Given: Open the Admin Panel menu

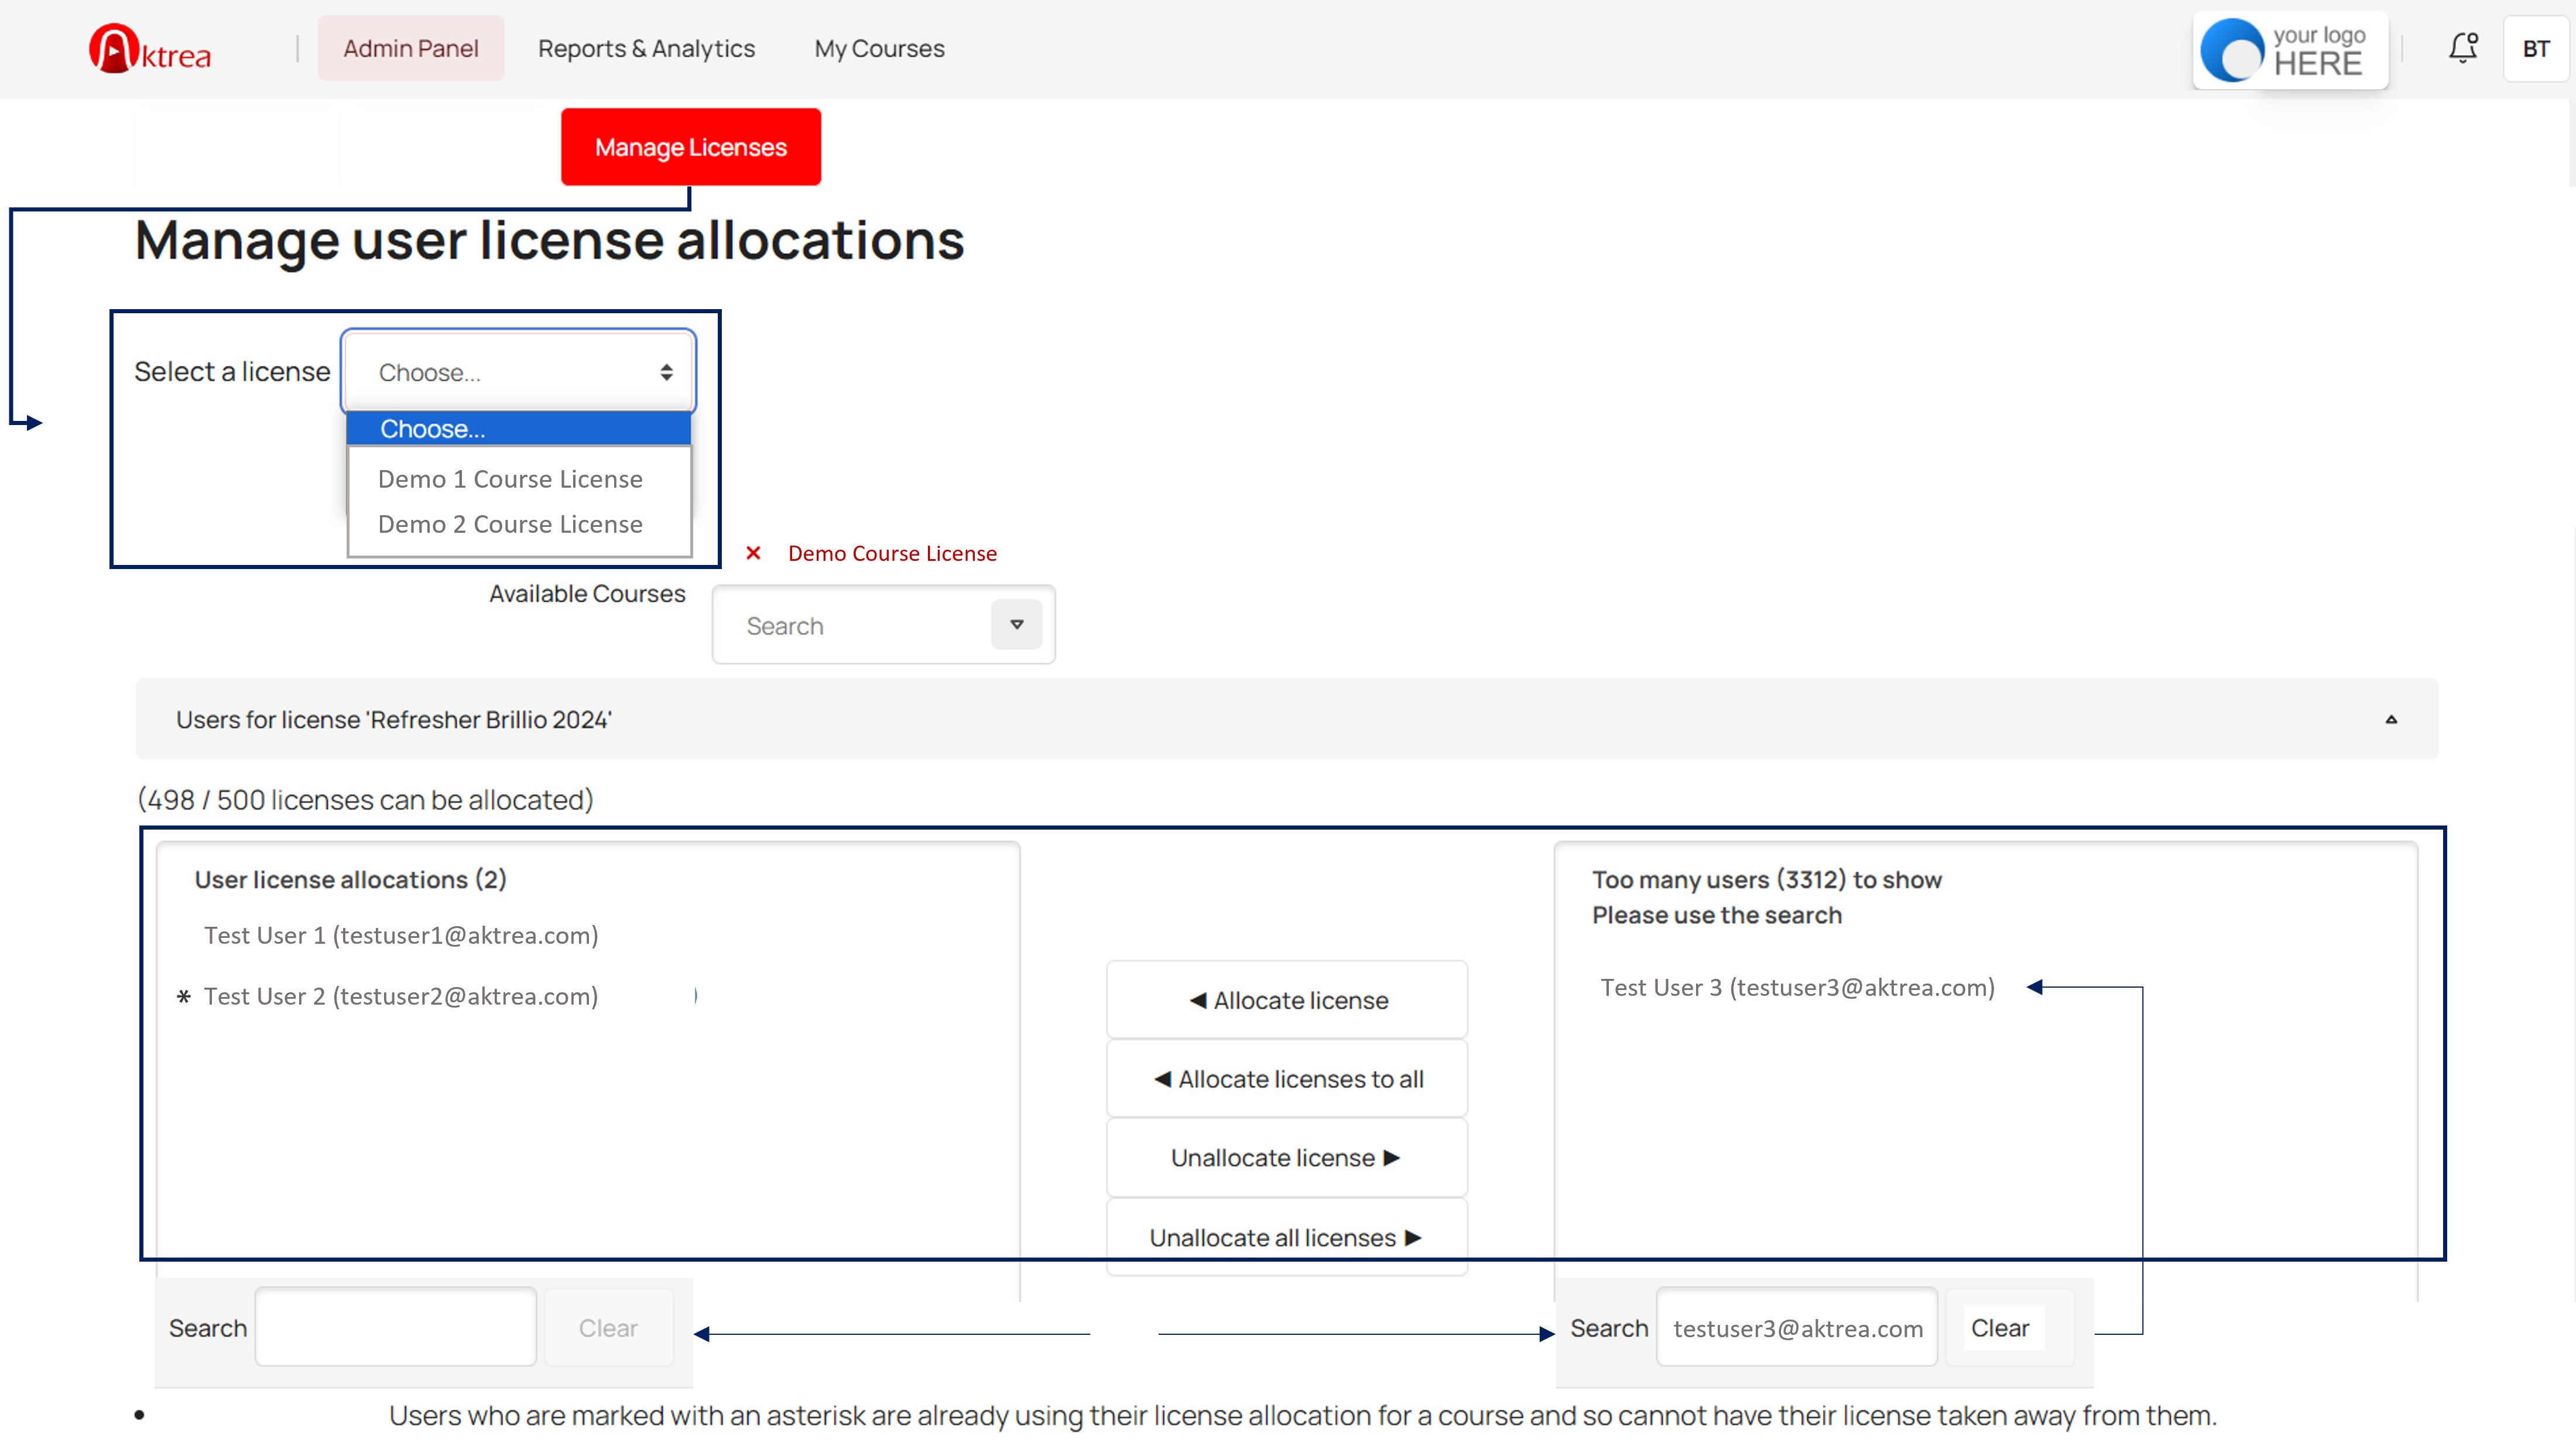Looking at the screenshot, I should (x=410, y=49).
